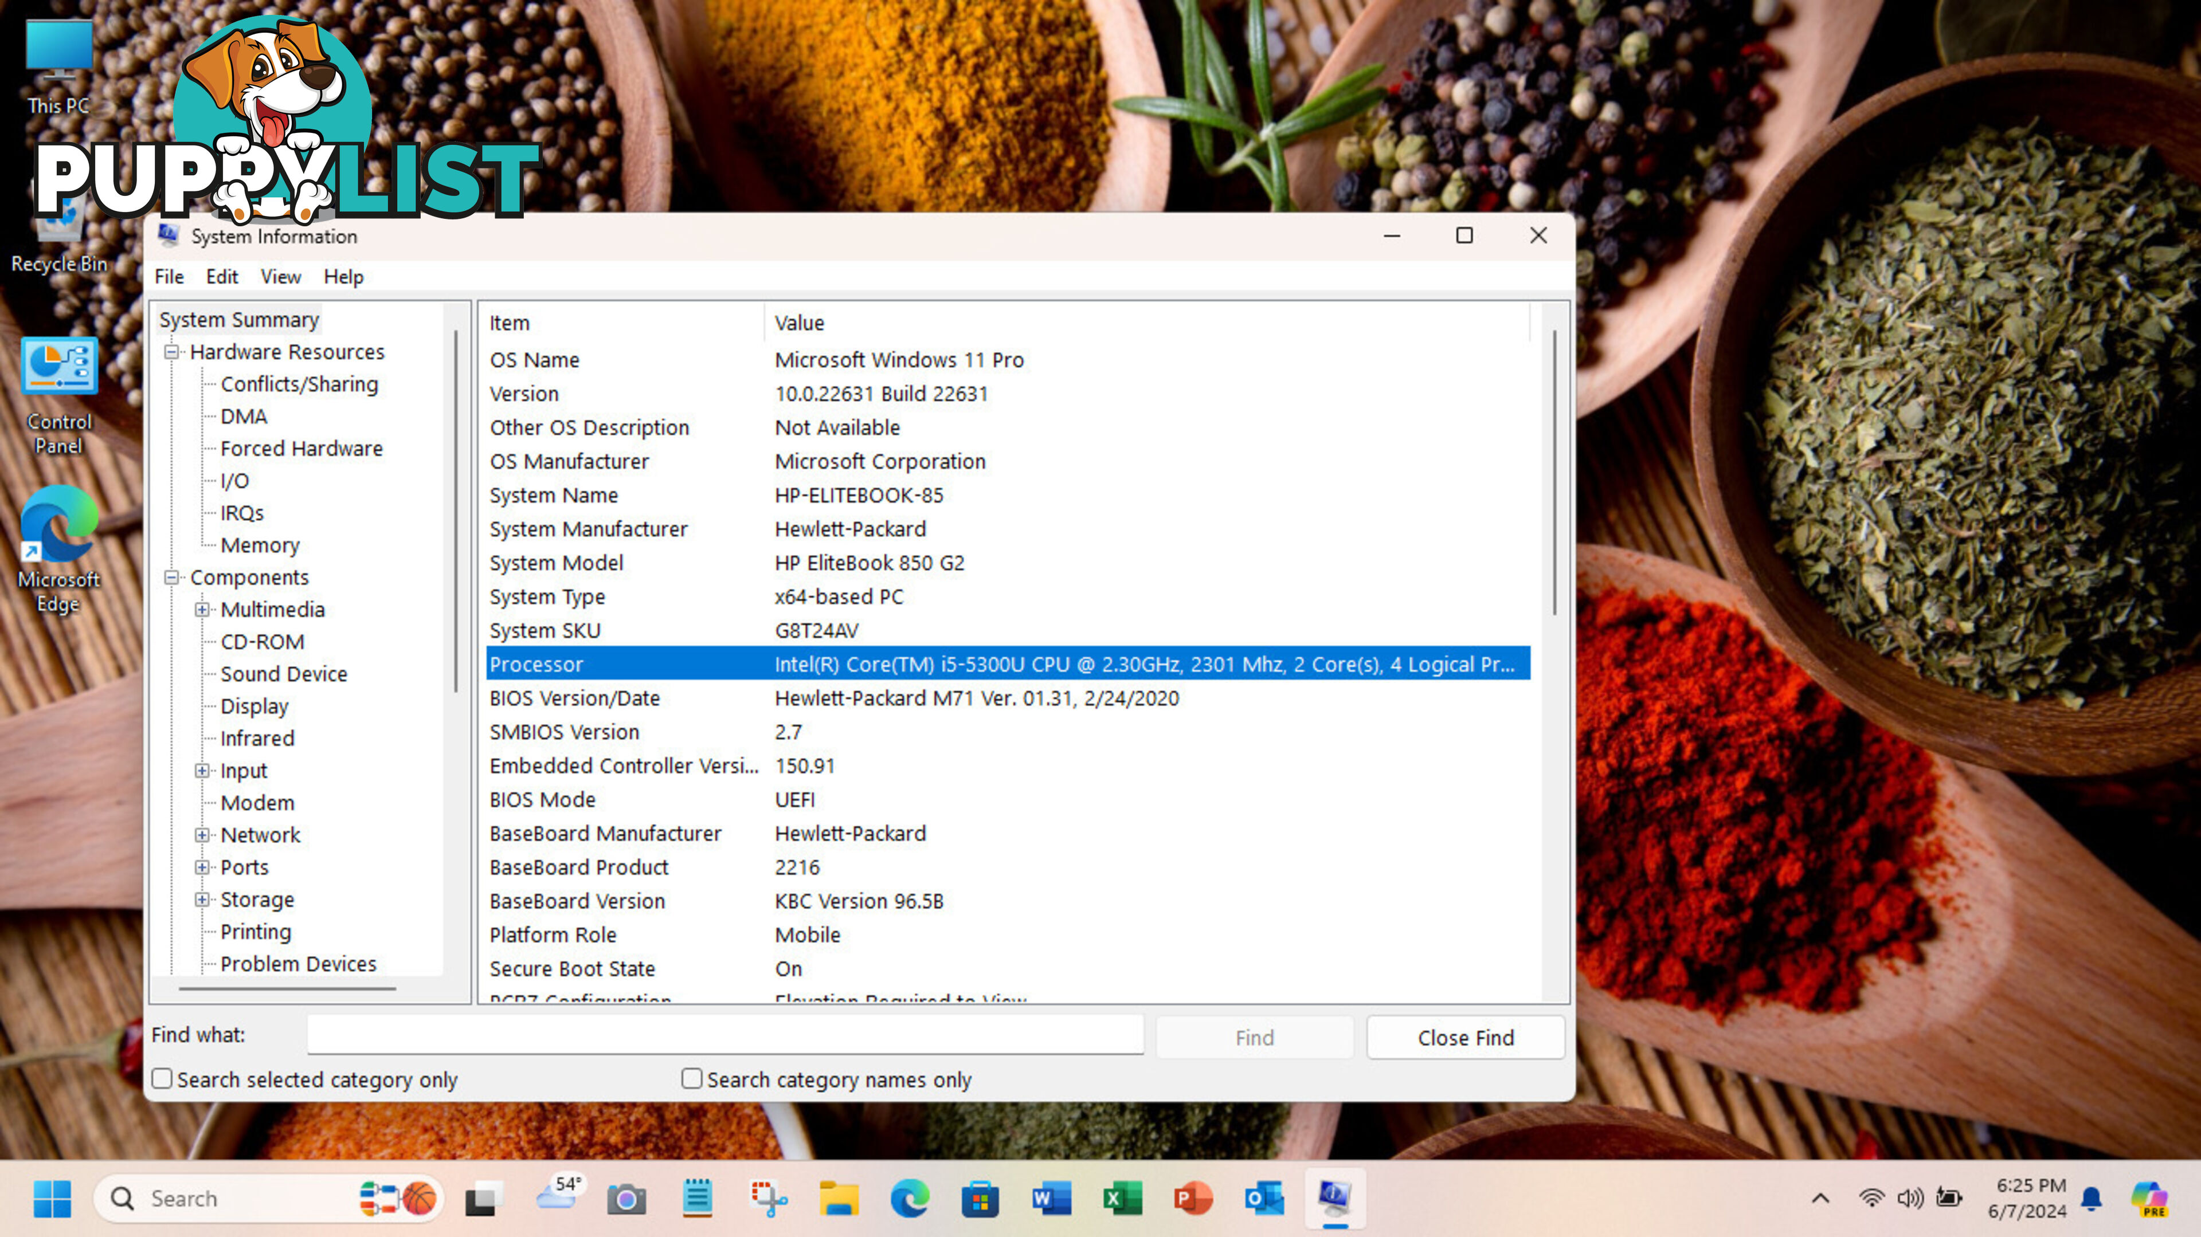Launch Outlook from the taskbar
The image size is (2201, 1237).
click(1264, 1199)
